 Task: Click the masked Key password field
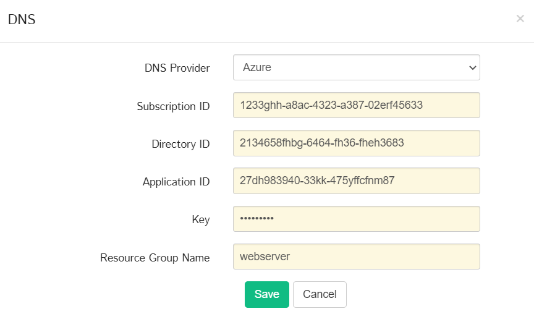(x=356, y=219)
